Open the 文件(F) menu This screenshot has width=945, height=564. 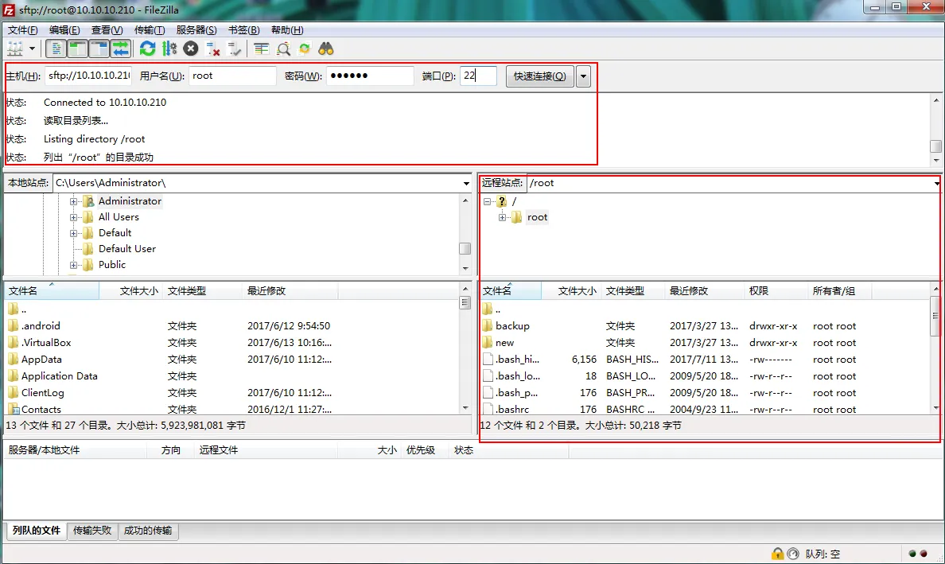click(x=22, y=30)
